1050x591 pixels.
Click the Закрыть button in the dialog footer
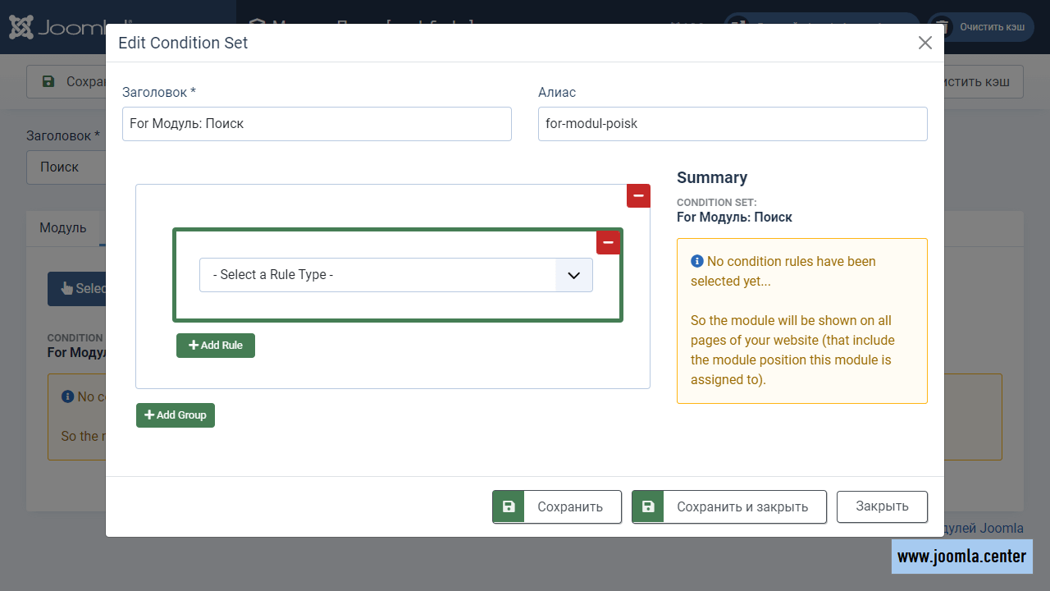click(x=882, y=506)
